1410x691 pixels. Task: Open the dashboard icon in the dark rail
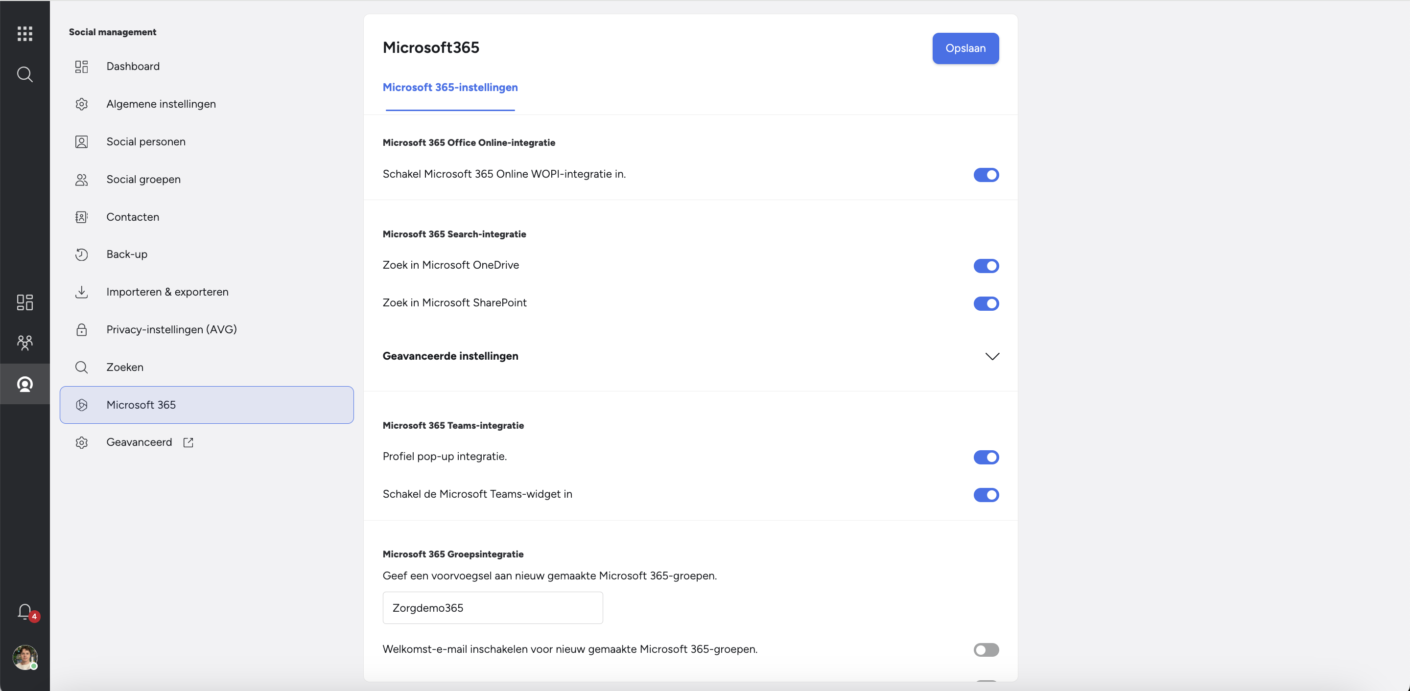click(24, 302)
